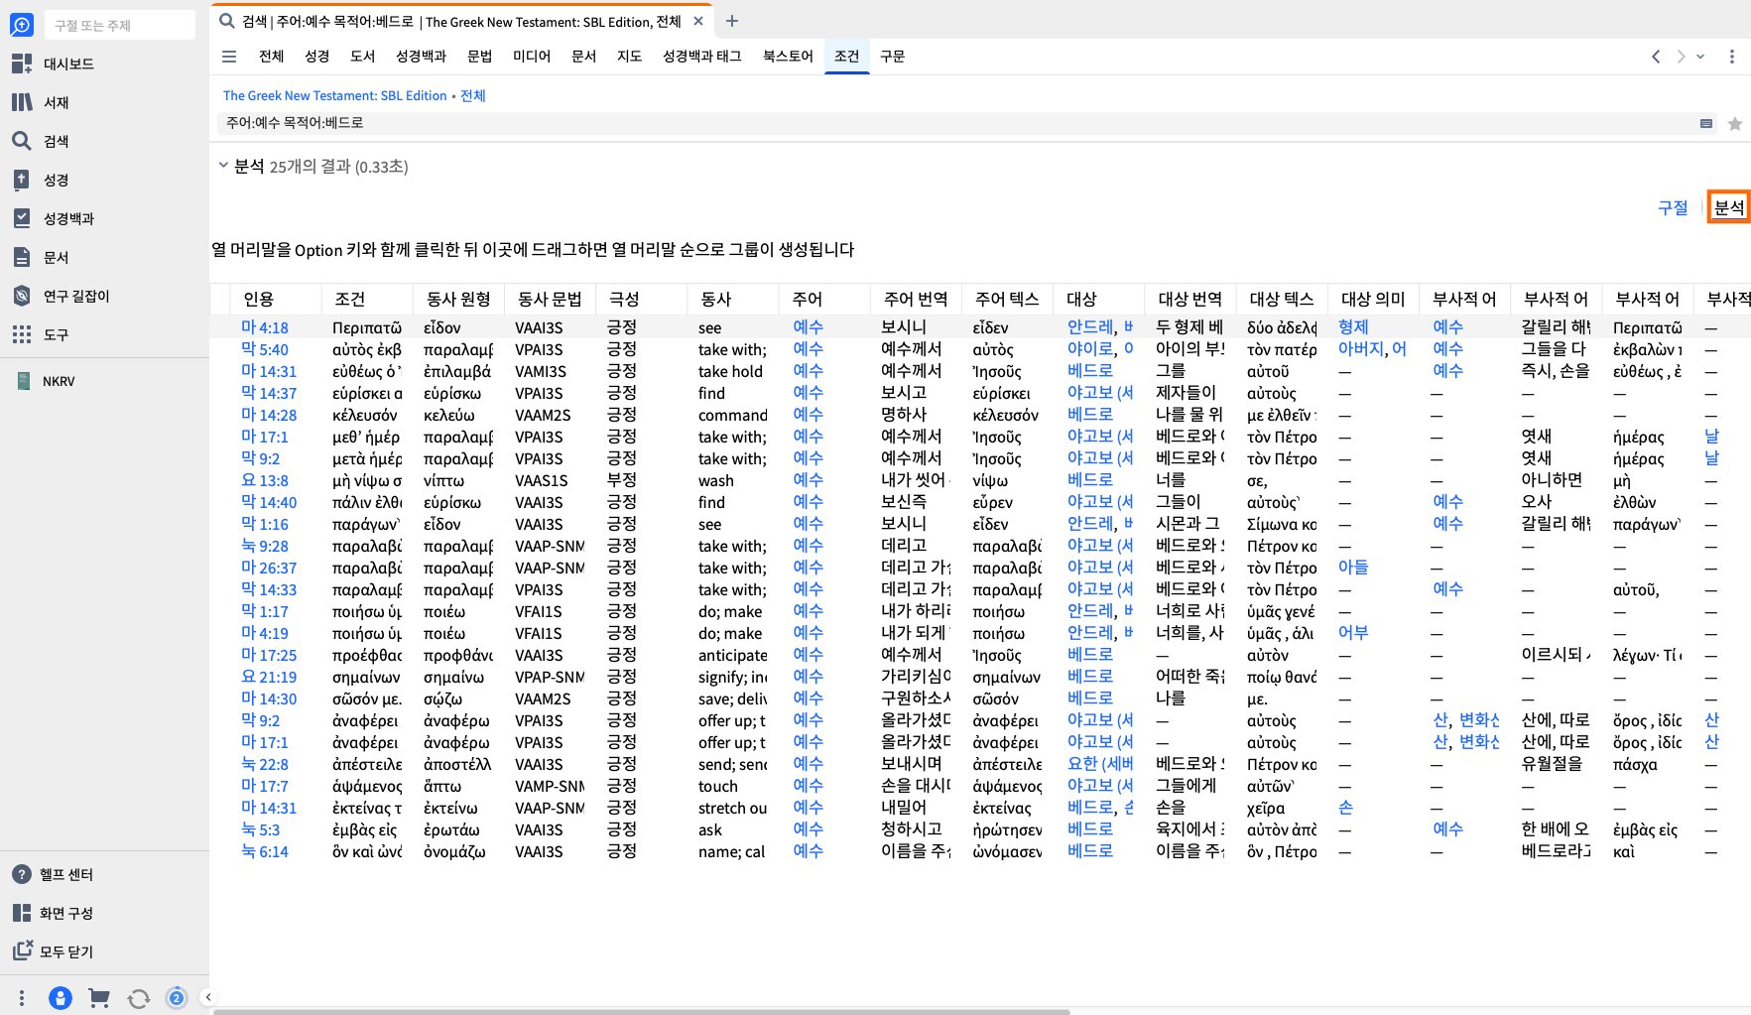The image size is (1751, 1015).
Task: Open the 문서 documents sidebar icon
Action: 22,257
